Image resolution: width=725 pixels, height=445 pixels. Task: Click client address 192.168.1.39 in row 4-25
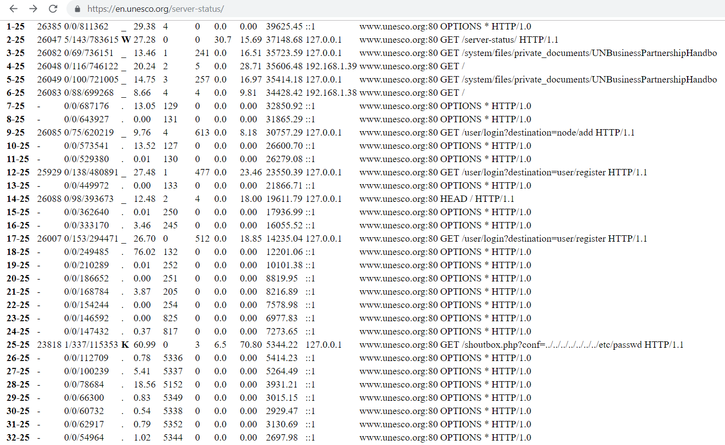331,66
